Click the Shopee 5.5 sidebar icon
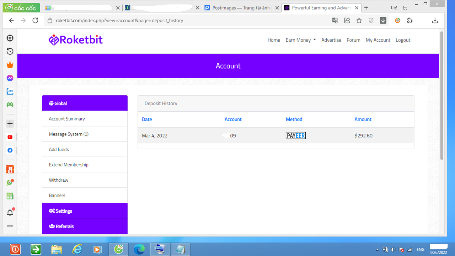 (10, 170)
